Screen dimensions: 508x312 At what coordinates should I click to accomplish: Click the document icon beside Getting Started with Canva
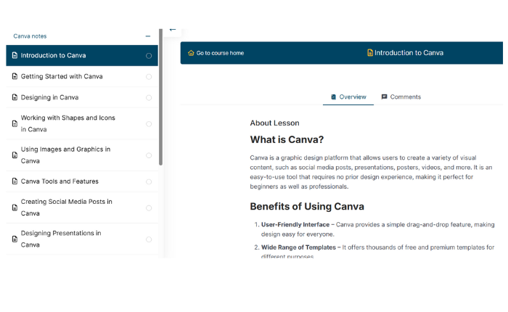click(15, 76)
